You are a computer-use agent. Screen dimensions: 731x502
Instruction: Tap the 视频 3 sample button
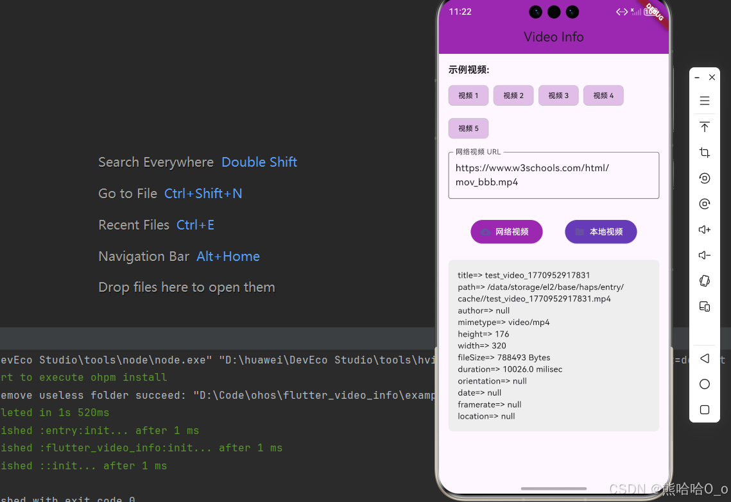click(558, 96)
